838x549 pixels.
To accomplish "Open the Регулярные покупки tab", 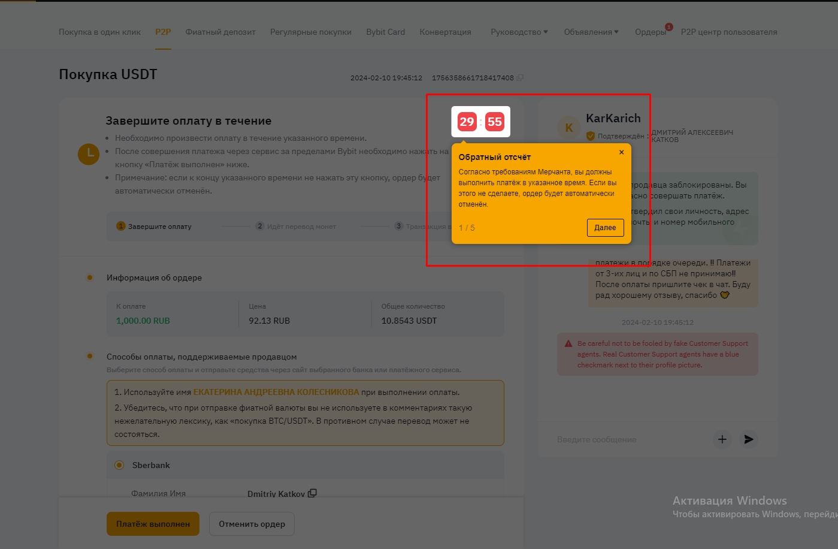I will pyautogui.click(x=311, y=32).
